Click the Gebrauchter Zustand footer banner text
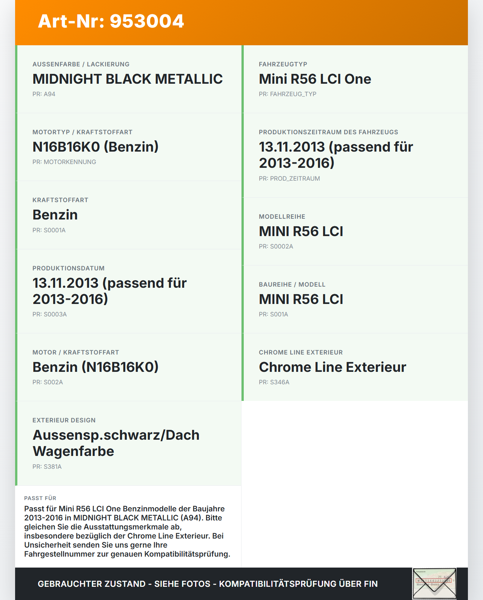Viewport: 483px width, 600px height. (208, 584)
